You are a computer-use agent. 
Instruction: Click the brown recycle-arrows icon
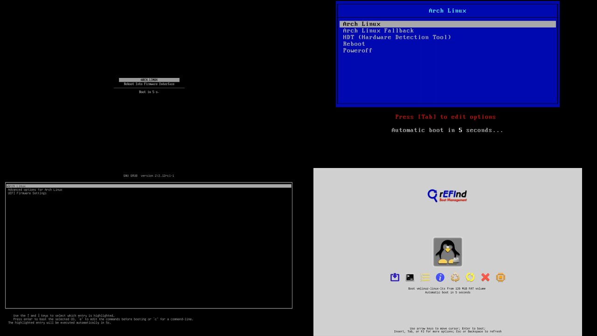[x=455, y=278]
